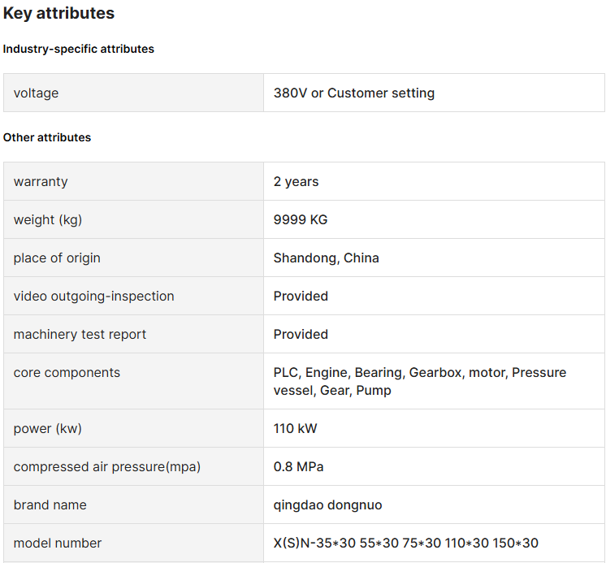606x563 pixels.
Task: Click the core components label
Action: (x=67, y=373)
